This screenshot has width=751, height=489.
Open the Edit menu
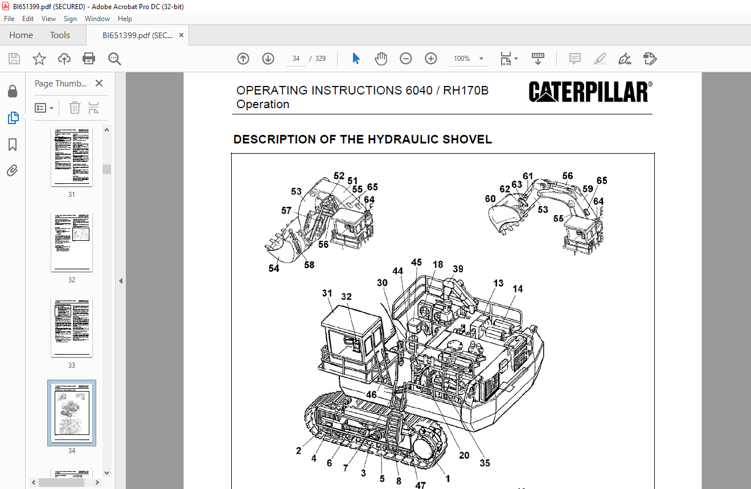click(x=28, y=19)
